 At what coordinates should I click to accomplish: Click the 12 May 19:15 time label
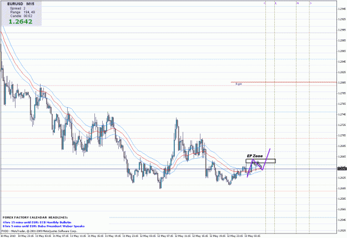[218, 236]
